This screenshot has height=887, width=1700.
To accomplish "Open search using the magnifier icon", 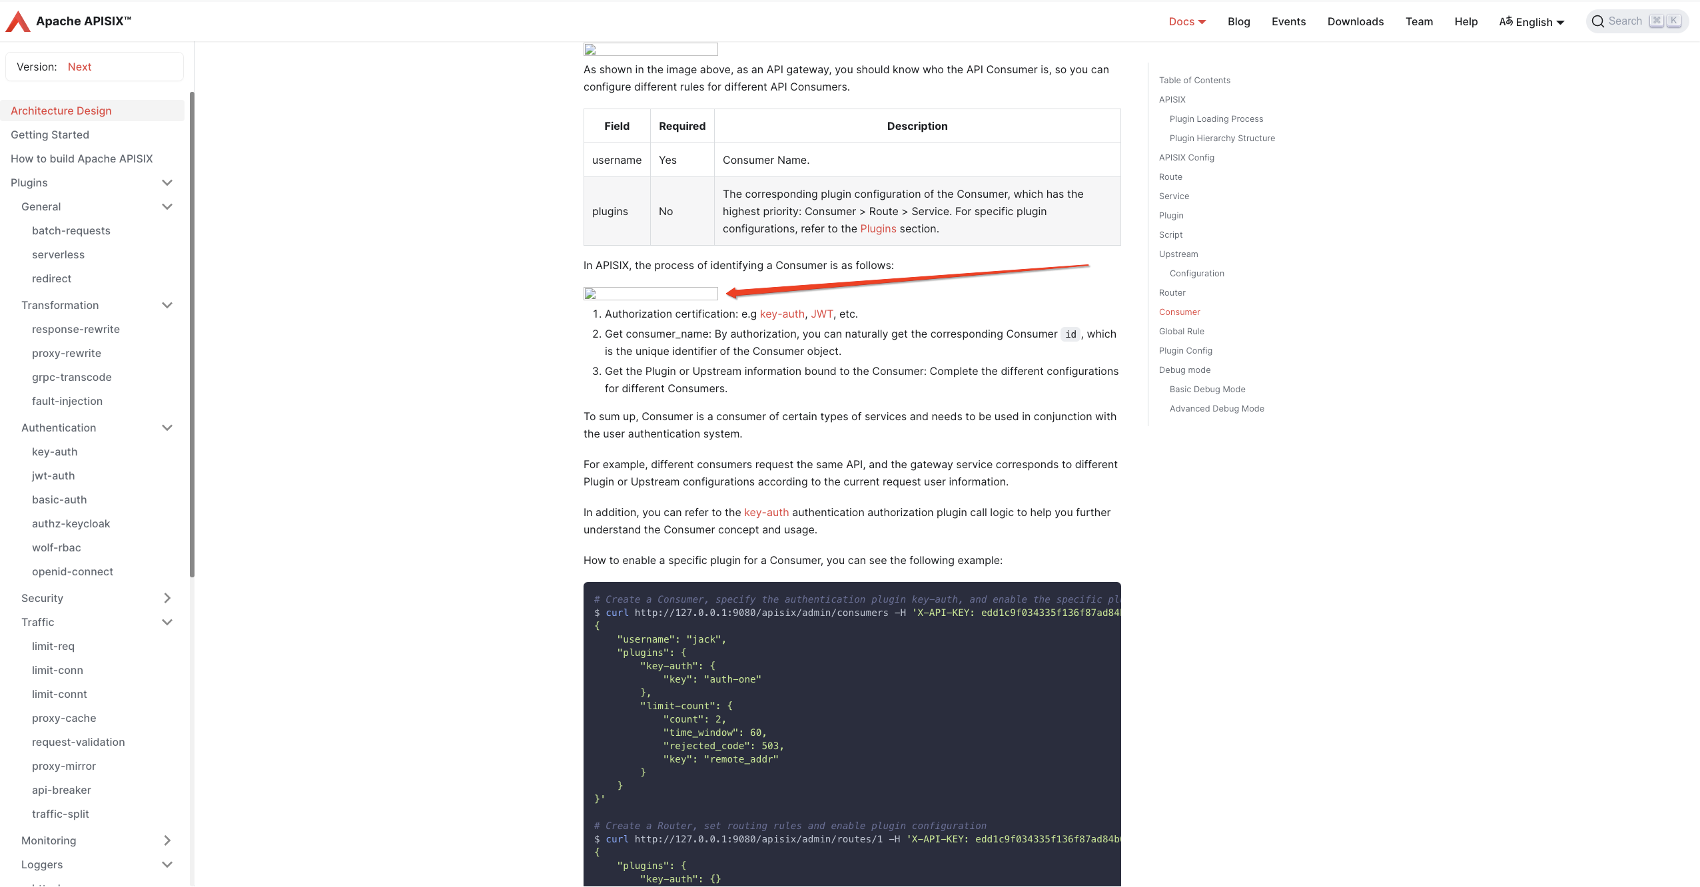I will tap(1598, 21).
